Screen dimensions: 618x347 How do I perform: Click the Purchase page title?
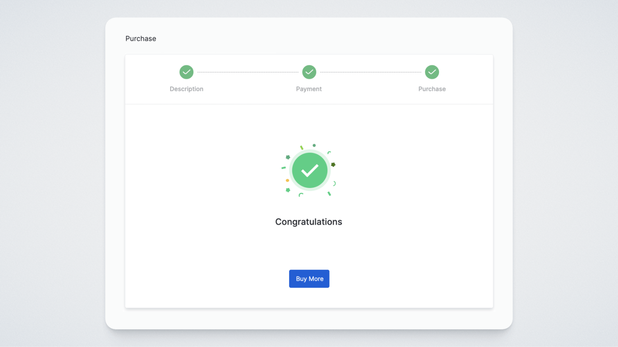click(x=141, y=39)
